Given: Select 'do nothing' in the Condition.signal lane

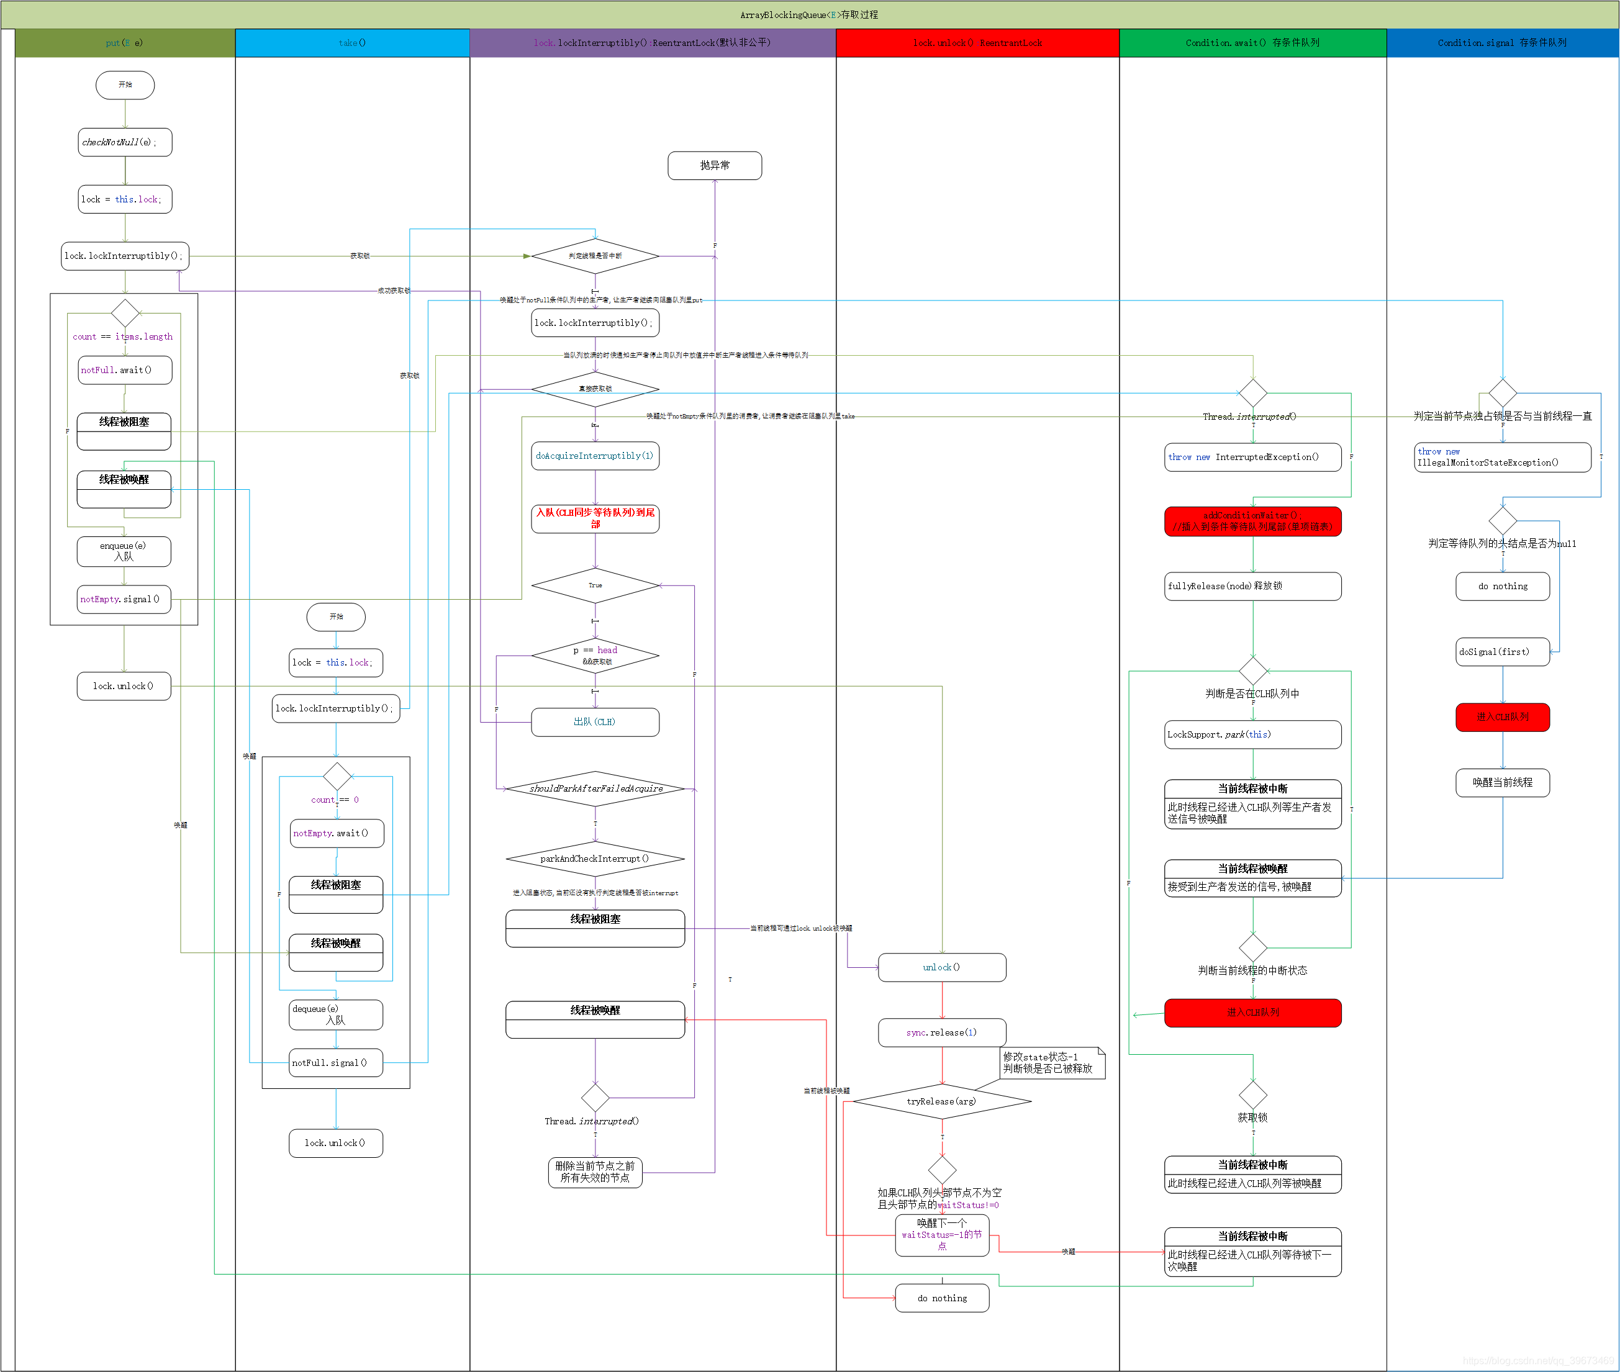Looking at the screenshot, I should pos(1503,587).
